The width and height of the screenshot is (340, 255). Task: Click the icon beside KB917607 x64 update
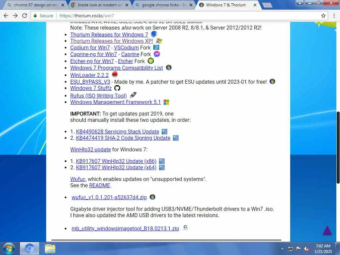pyautogui.click(x=162, y=167)
